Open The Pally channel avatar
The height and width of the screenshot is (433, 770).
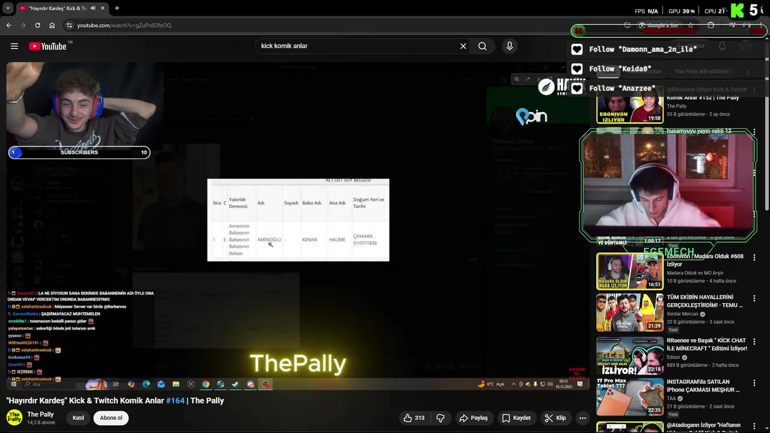coord(14,417)
